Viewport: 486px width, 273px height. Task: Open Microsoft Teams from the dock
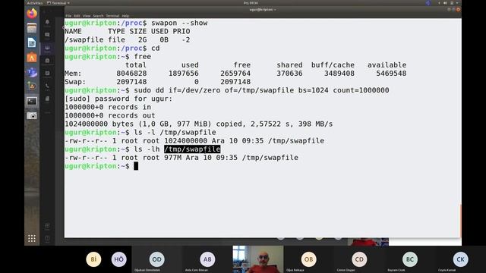coord(32,72)
